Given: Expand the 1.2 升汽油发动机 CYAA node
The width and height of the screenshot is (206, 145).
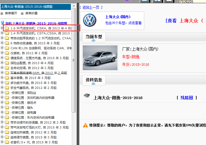Looking at the screenshot, I should click(2, 38).
